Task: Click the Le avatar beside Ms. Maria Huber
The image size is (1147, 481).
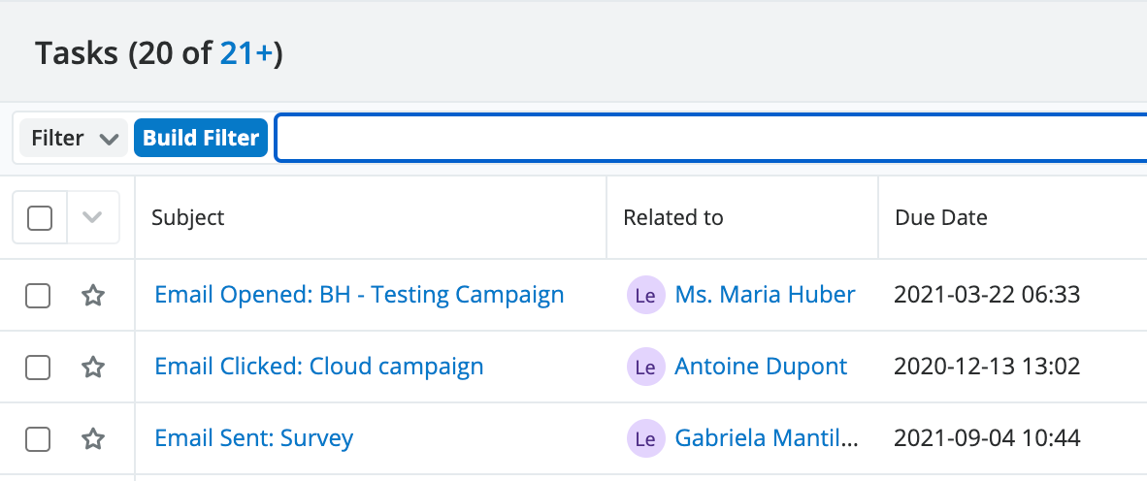Action: (645, 296)
